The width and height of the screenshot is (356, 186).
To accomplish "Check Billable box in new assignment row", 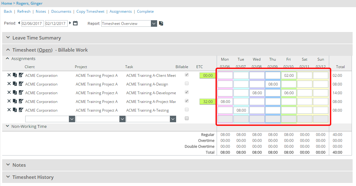I will 187,119.
